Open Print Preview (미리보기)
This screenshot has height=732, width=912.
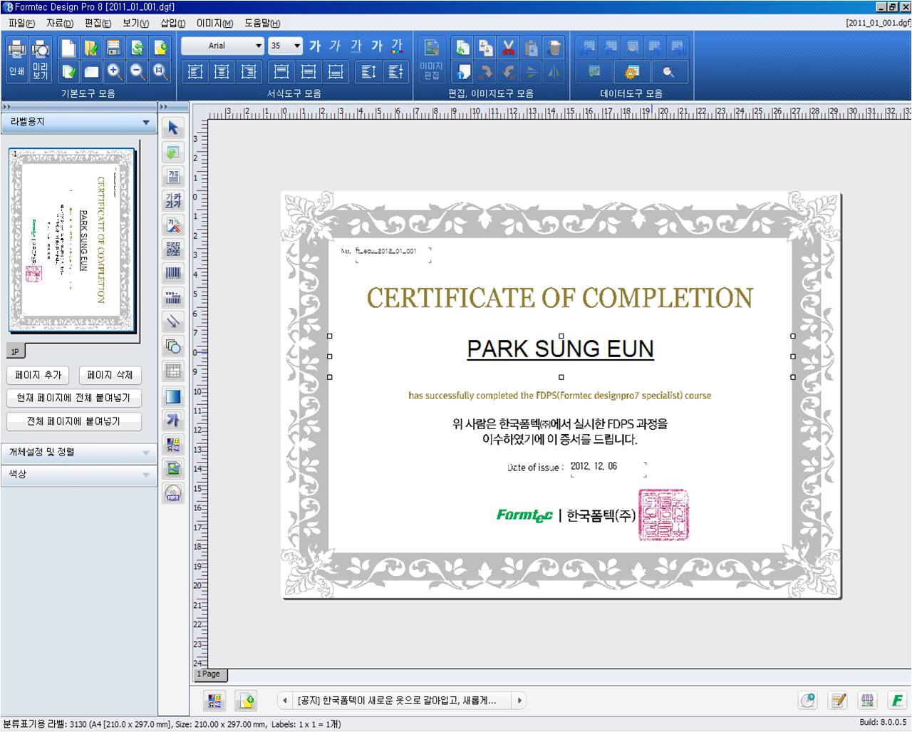[x=41, y=58]
